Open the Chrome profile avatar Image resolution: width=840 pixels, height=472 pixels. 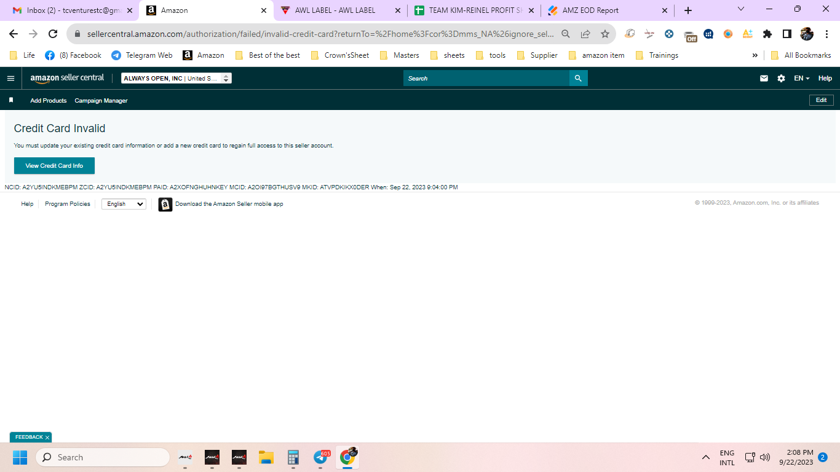(x=807, y=34)
